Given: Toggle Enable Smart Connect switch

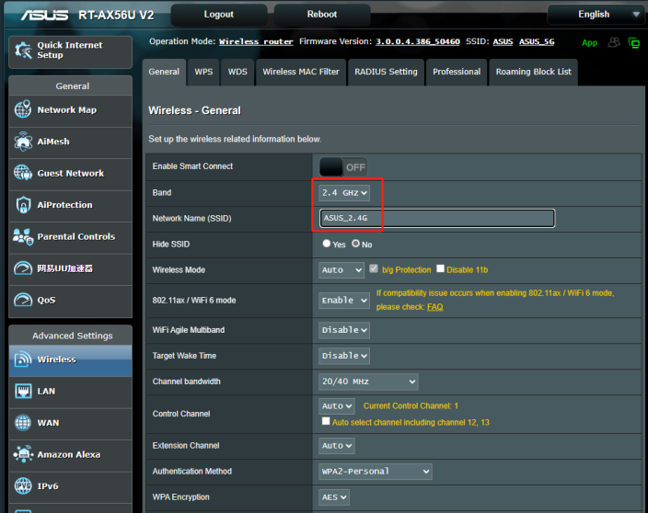Looking at the screenshot, I should click(343, 167).
